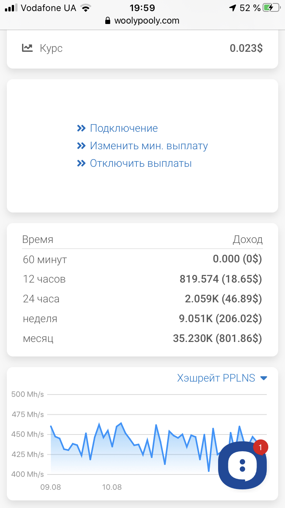Click the 10.08 date marker on chart
The height and width of the screenshot is (508, 285).
coord(112,487)
